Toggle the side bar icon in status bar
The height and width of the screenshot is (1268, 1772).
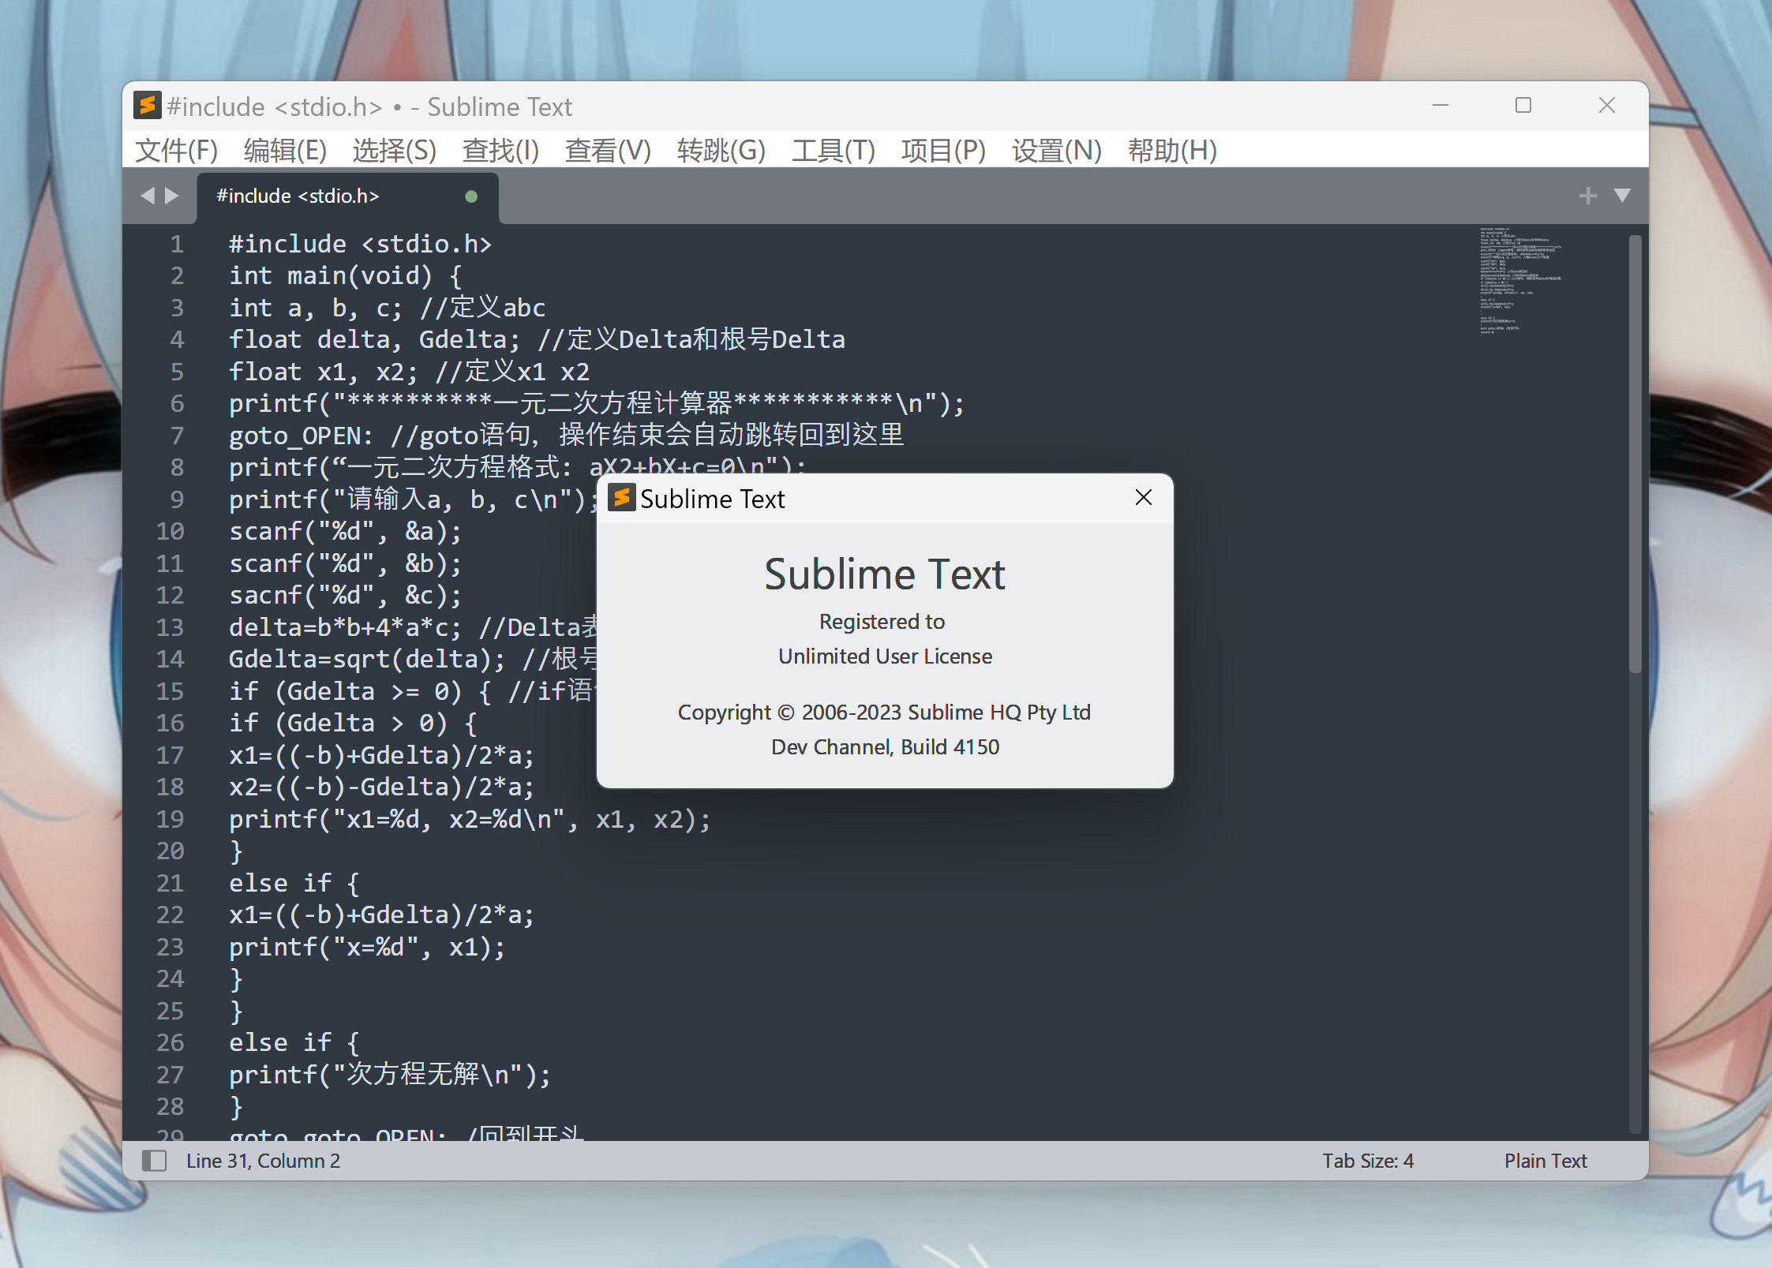tap(154, 1161)
